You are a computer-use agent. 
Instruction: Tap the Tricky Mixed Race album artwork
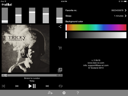click(x=26, y=49)
